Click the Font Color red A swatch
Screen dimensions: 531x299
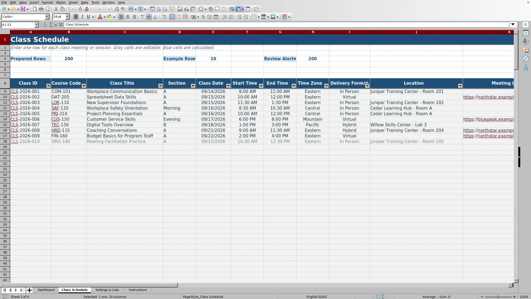[100, 17]
